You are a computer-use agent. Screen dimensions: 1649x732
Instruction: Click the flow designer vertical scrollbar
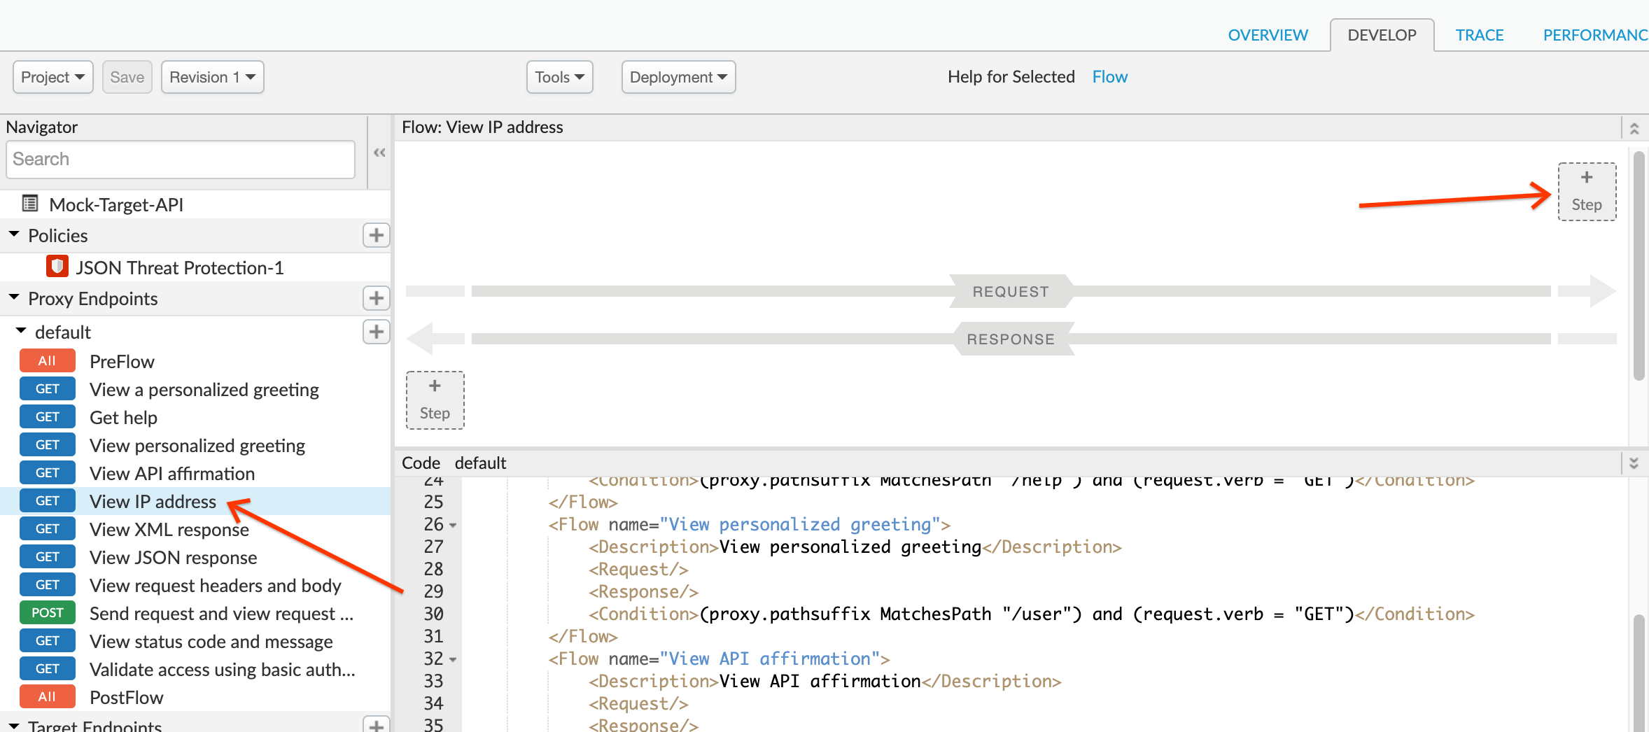[x=1638, y=266]
